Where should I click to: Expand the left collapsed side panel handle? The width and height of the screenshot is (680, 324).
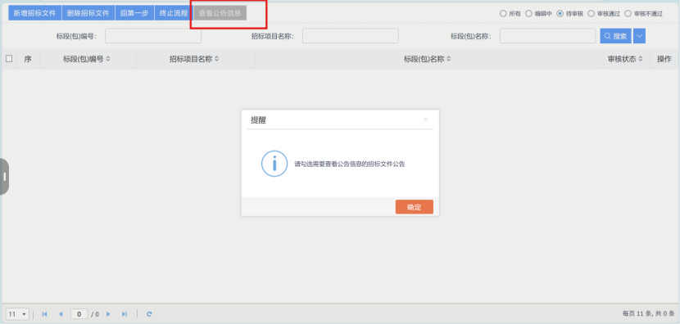pyautogui.click(x=4, y=176)
